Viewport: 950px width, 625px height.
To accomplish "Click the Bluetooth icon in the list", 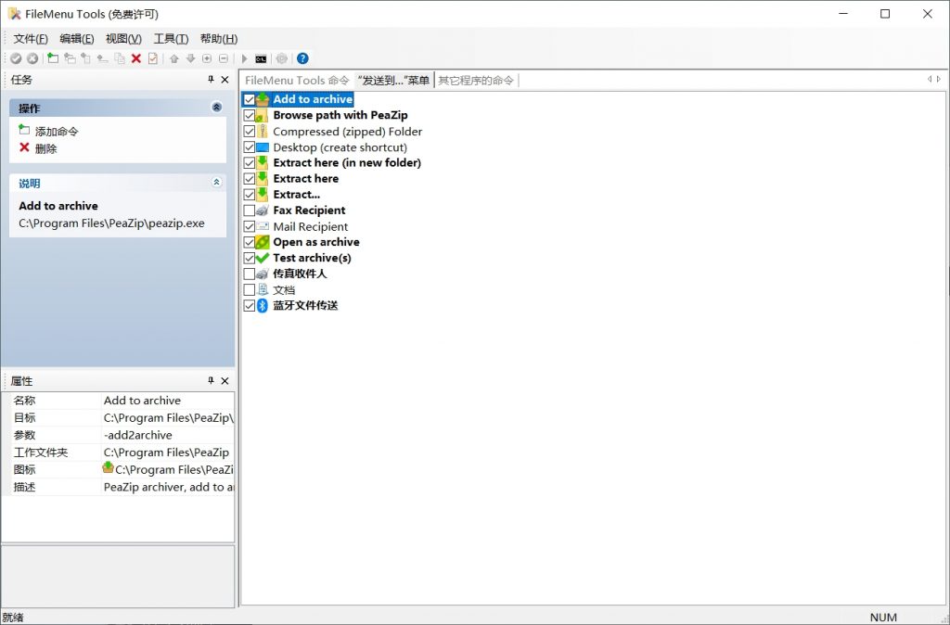I will [x=263, y=306].
